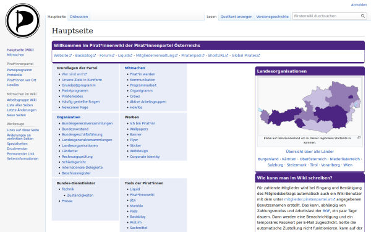
Task: Open the Technik link
Action: [68, 189]
